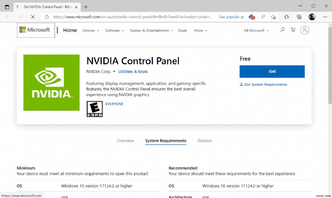Screen dimensions: 332x198
Task: Open the site search icon
Action: 282,29
